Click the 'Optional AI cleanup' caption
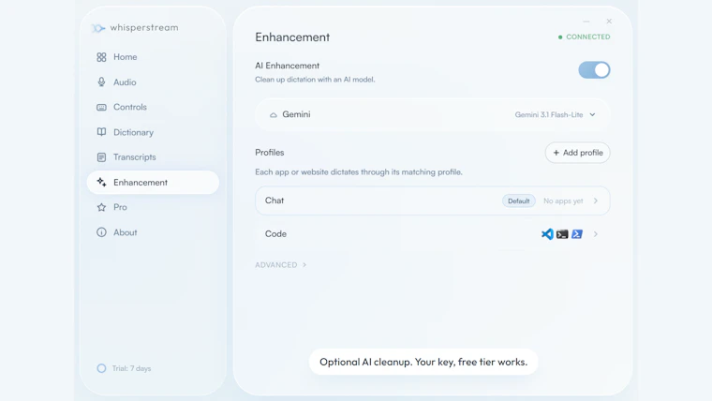 click(x=423, y=362)
